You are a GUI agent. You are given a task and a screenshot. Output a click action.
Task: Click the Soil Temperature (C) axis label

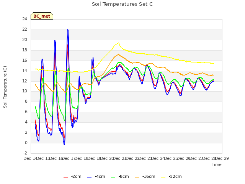coord(5,87)
